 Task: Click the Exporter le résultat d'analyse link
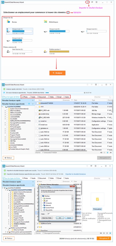tap(75, 174)
